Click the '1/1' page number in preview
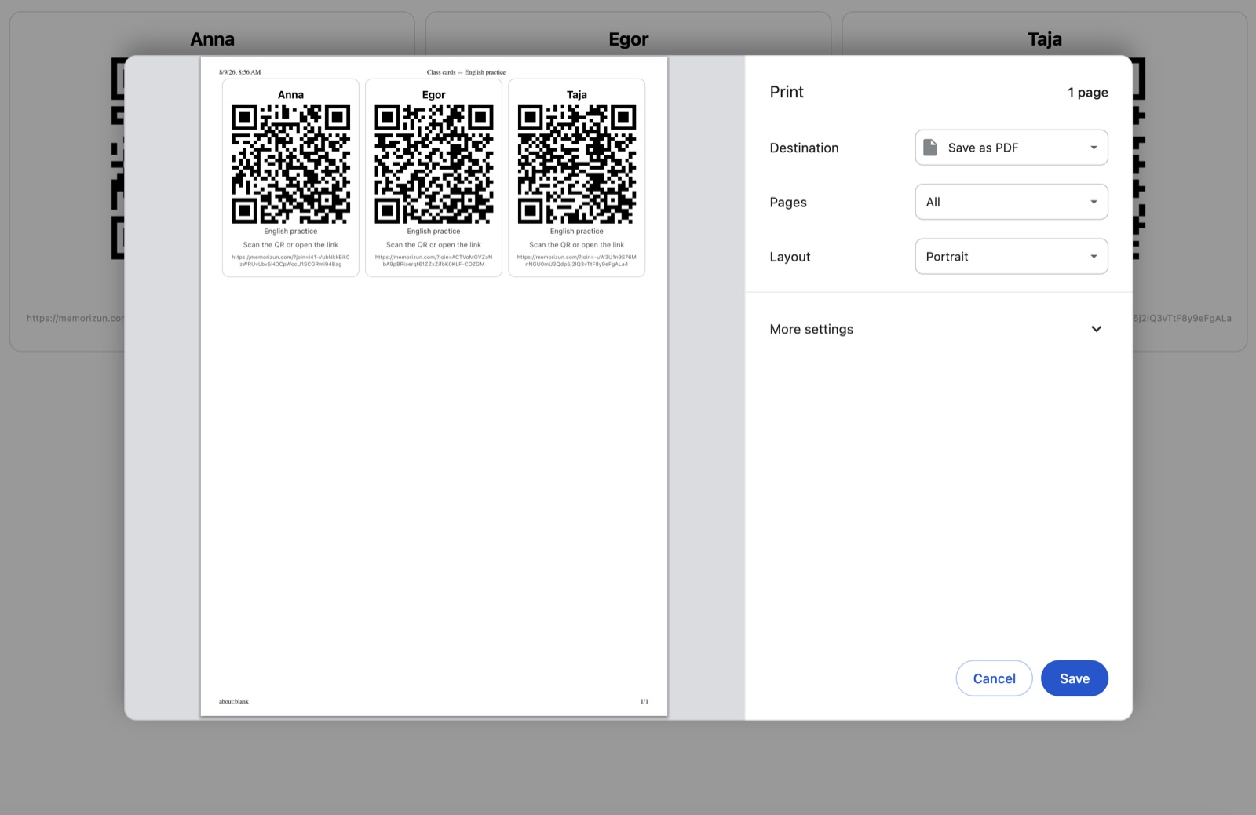The image size is (1256, 815). [x=644, y=701]
